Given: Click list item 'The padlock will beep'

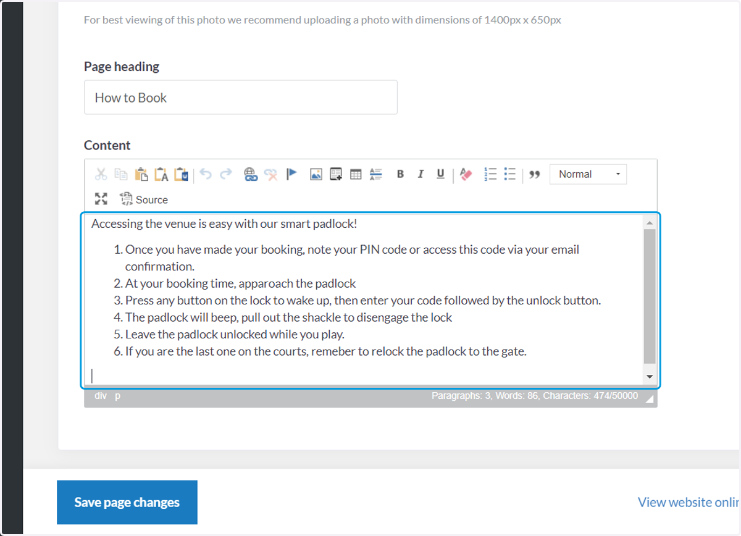Looking at the screenshot, I should (x=289, y=317).
